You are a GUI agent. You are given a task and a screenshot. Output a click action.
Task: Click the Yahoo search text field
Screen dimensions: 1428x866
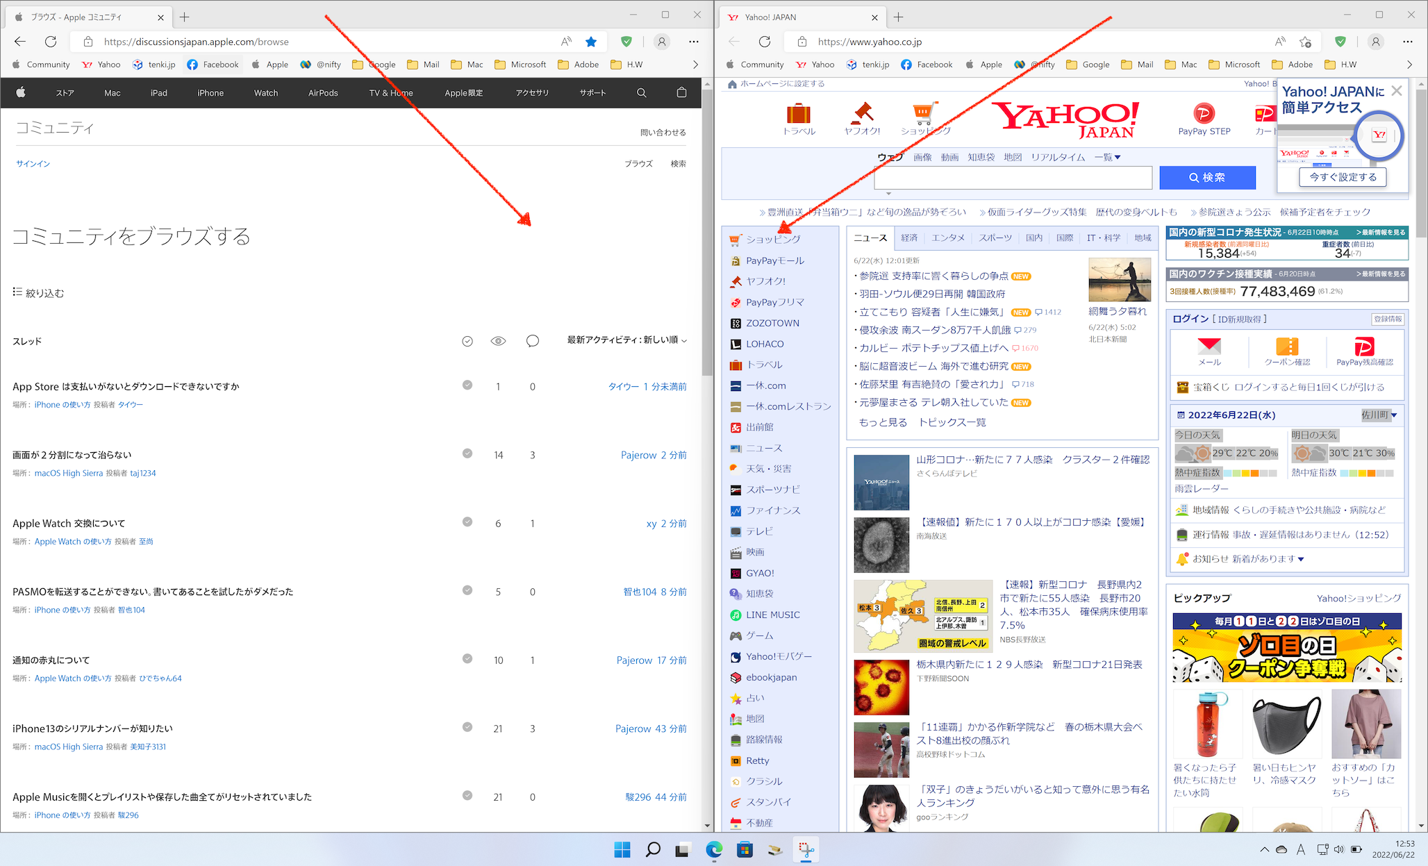[x=1013, y=178]
